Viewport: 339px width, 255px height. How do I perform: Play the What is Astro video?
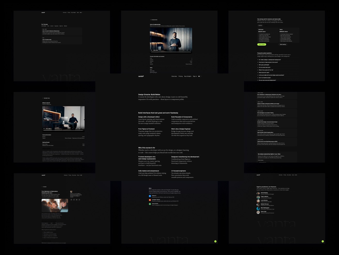point(44,129)
